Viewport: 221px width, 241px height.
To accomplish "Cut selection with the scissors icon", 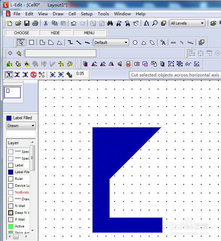I will pyautogui.click(x=46, y=23).
